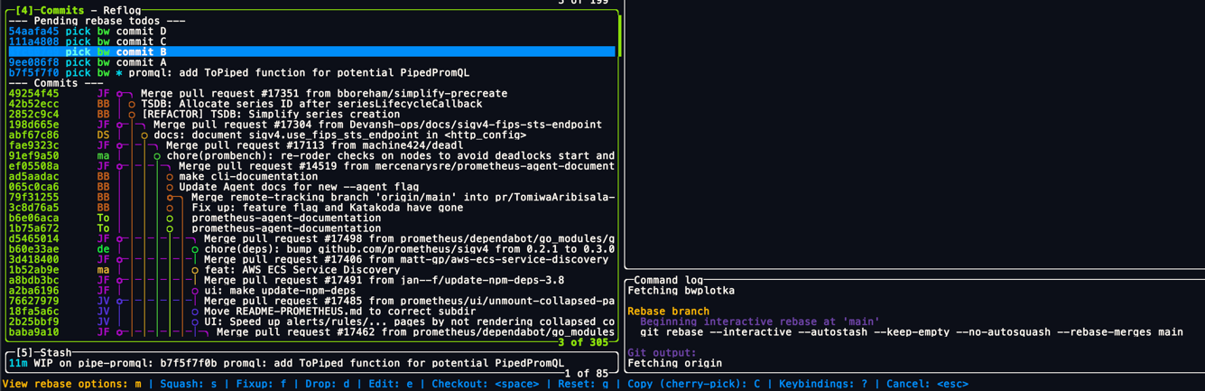Open the Keybindings: ? help menu
The image size is (1205, 391).
pos(822,385)
